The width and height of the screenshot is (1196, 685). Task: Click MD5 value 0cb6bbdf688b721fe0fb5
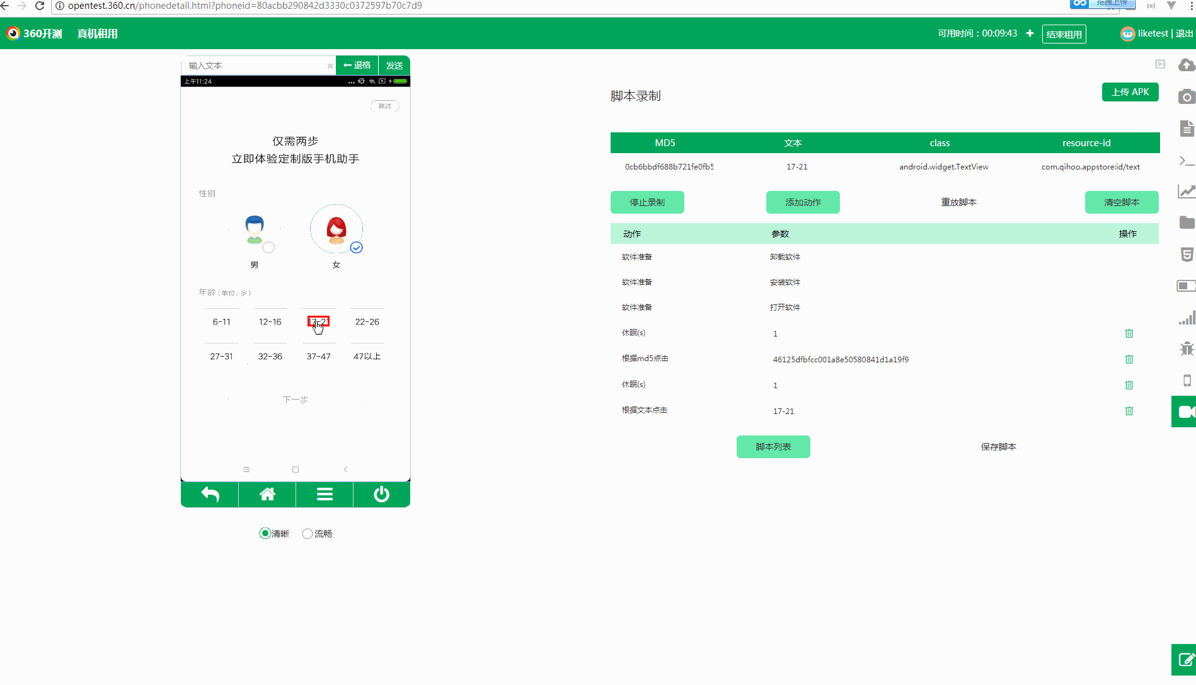669,167
